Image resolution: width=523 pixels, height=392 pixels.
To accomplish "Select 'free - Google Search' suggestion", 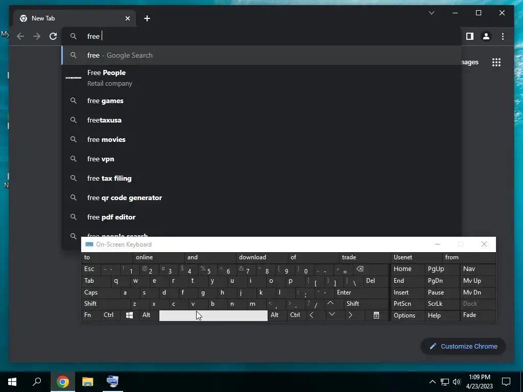I will [x=262, y=55].
